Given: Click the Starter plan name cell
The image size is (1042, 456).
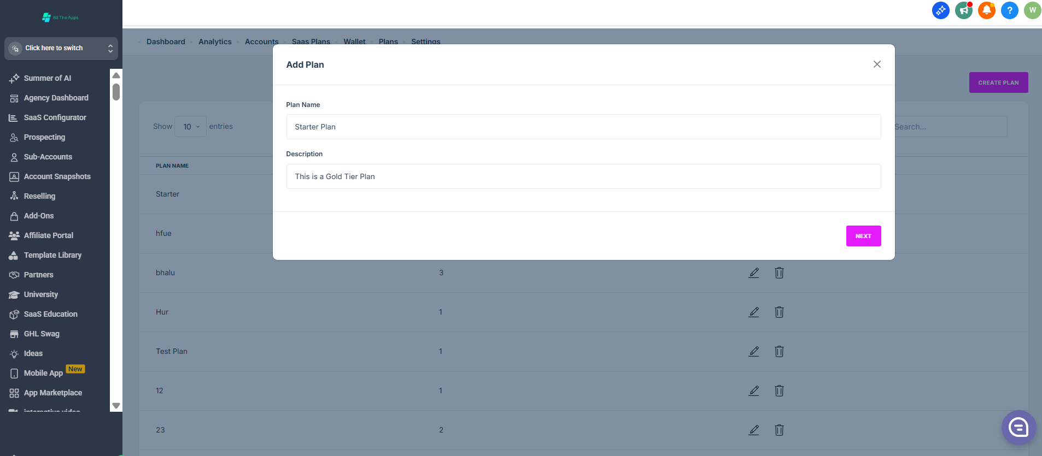Looking at the screenshot, I should 167,194.
